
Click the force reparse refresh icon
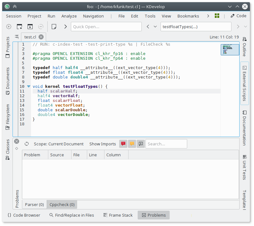tap(27, 144)
